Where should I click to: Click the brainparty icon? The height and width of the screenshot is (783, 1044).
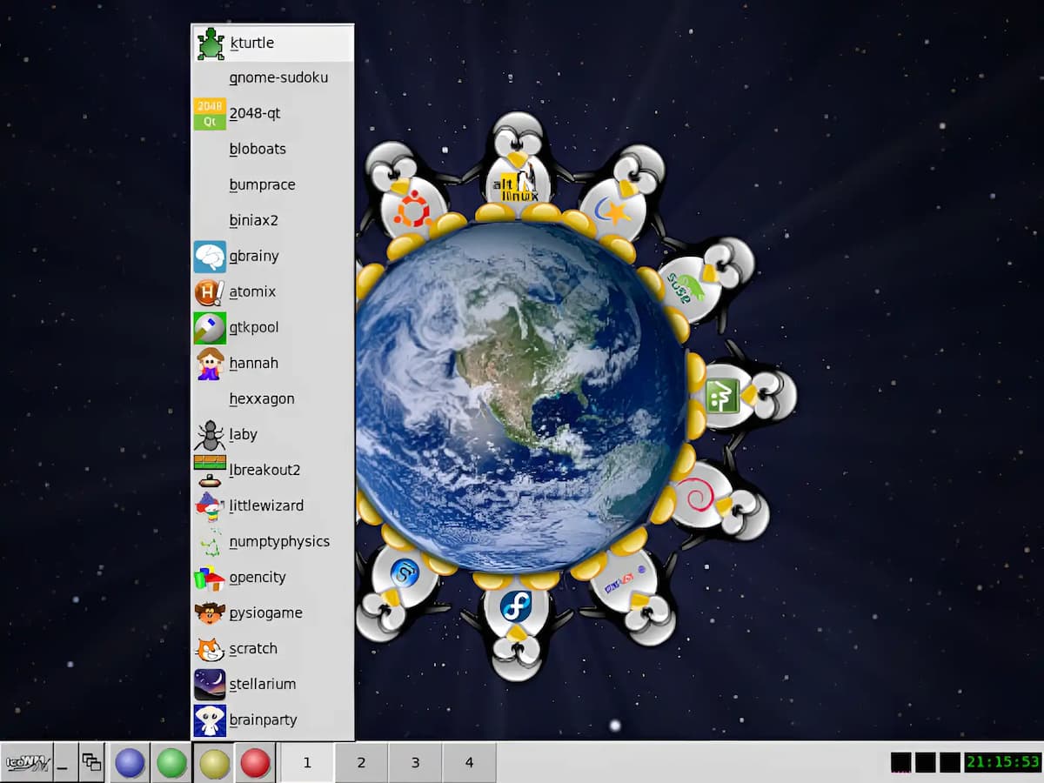(210, 720)
